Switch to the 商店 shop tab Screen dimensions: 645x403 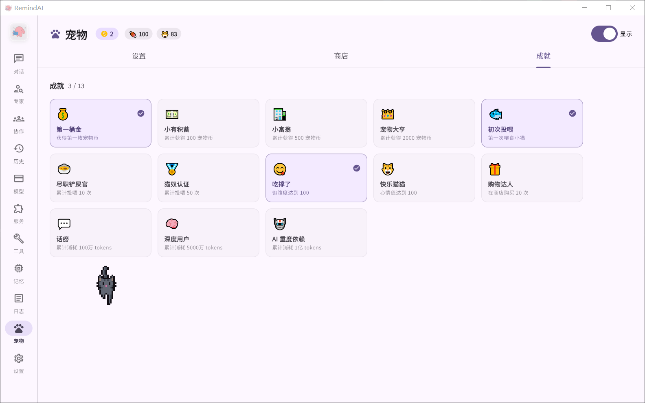pos(341,56)
